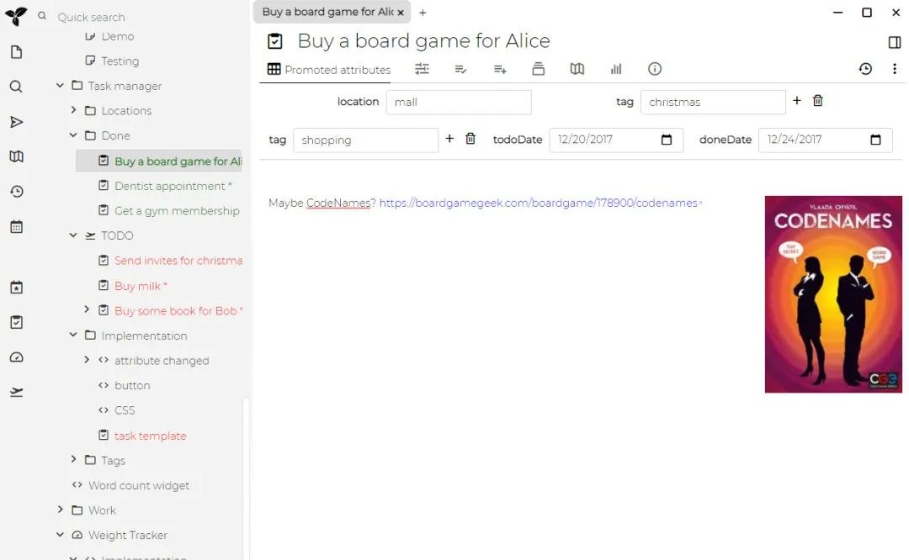
Task: Open the CSS code note
Action: tap(125, 410)
